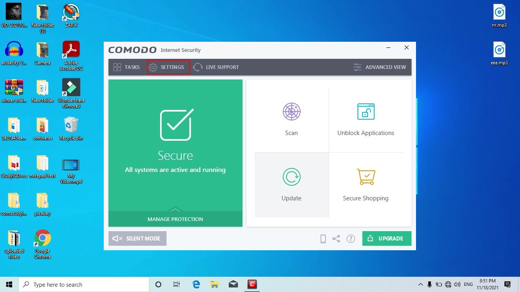520x292 pixels.
Task: Click the network globe tray icon
Action: click(448, 285)
